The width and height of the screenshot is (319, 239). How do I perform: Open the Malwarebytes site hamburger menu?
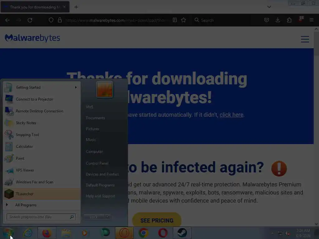pyautogui.click(x=305, y=39)
